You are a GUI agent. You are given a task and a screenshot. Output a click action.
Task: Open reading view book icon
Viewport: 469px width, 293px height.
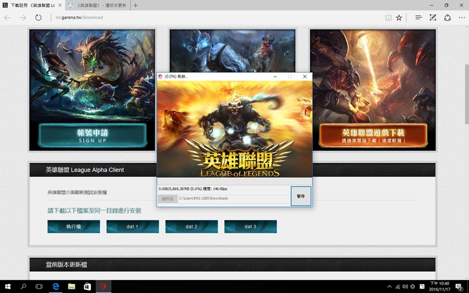(388, 17)
